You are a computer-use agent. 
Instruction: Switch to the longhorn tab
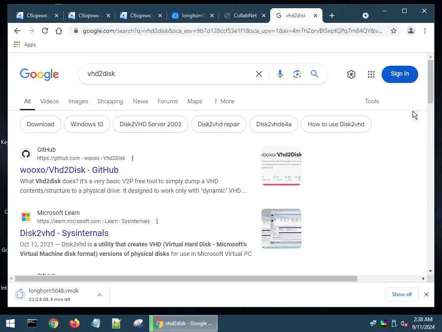193,16
